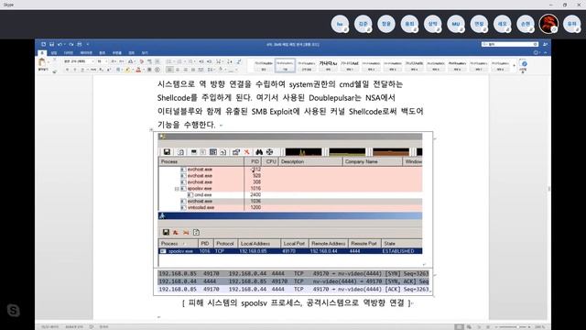The image size is (586, 330).
Task: Toggle Bold formatting
Action: click(x=67, y=70)
